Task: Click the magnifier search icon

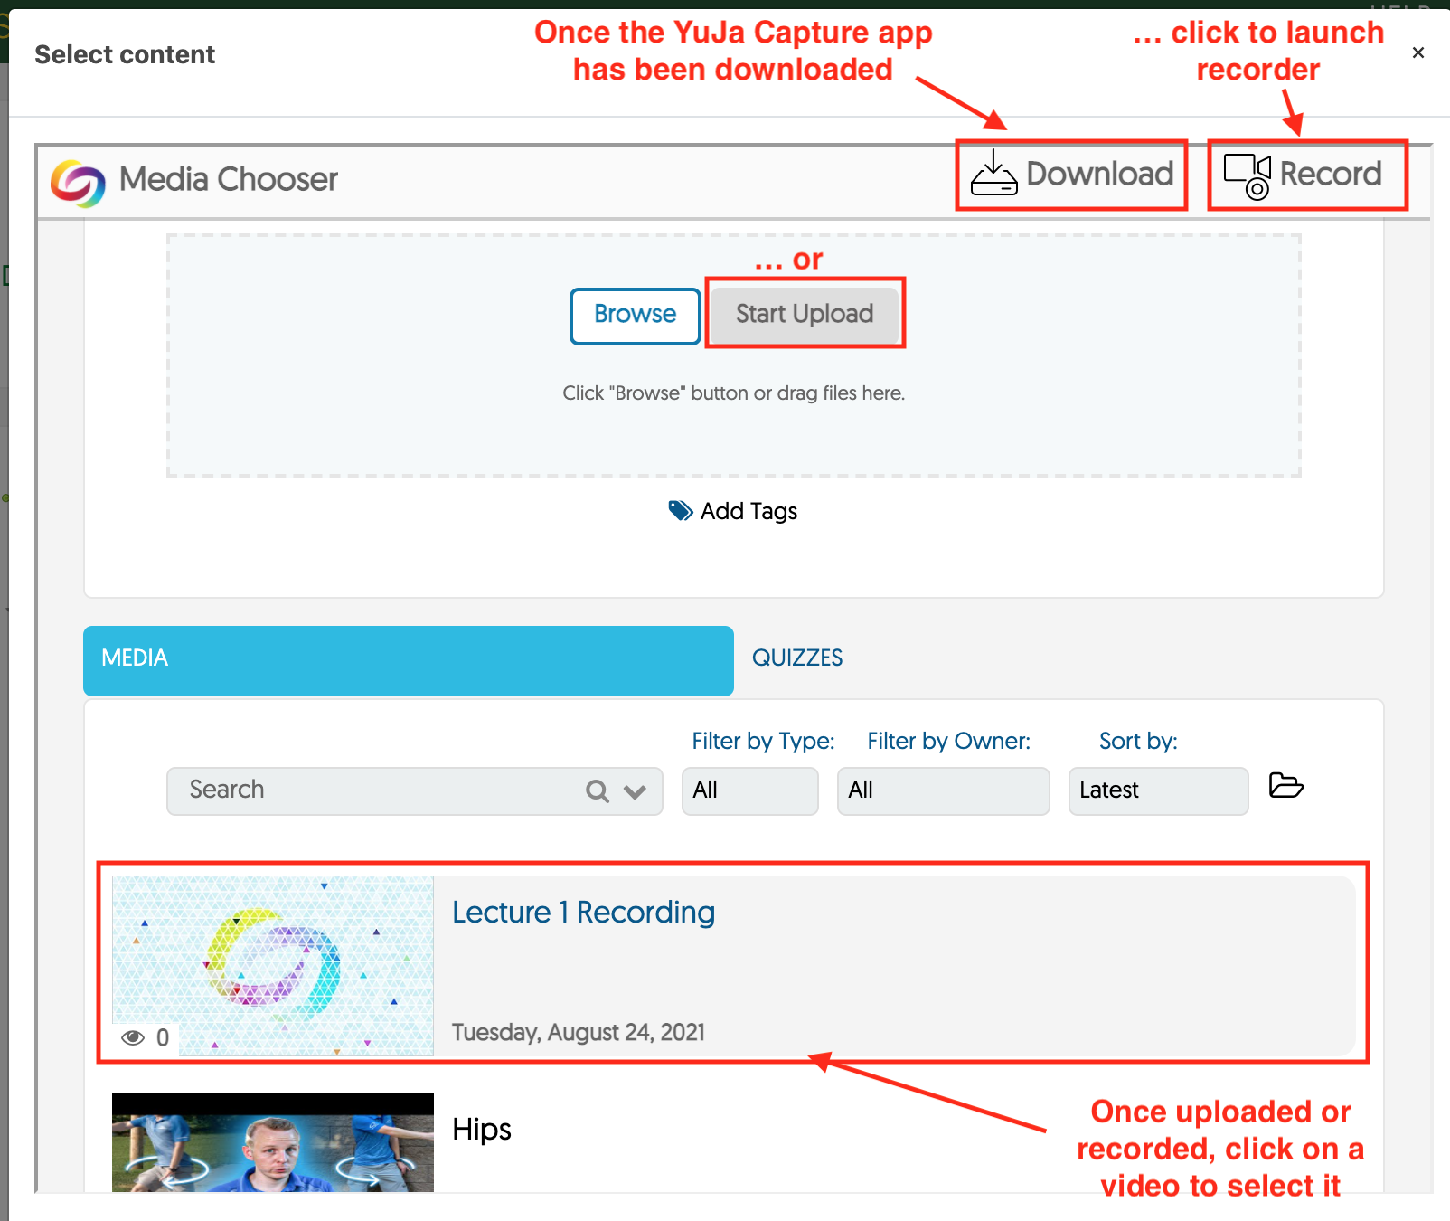Action: [597, 791]
